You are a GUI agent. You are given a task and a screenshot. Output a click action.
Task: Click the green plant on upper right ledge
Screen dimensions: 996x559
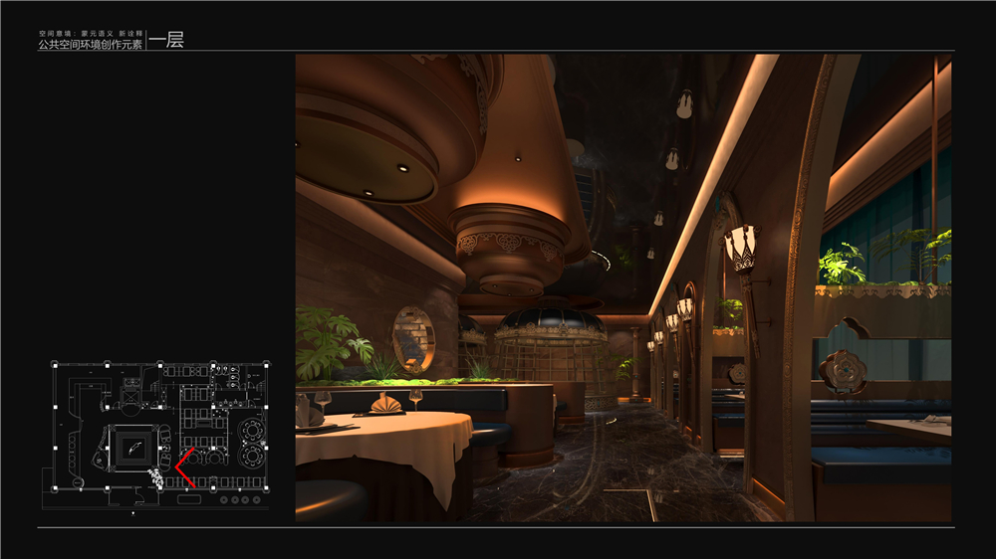click(x=843, y=262)
